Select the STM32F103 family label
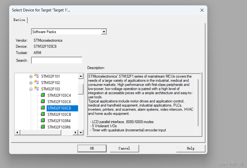Image resolution: width=247 pixels, height=168 pixels. pyautogui.click(x=51, y=89)
